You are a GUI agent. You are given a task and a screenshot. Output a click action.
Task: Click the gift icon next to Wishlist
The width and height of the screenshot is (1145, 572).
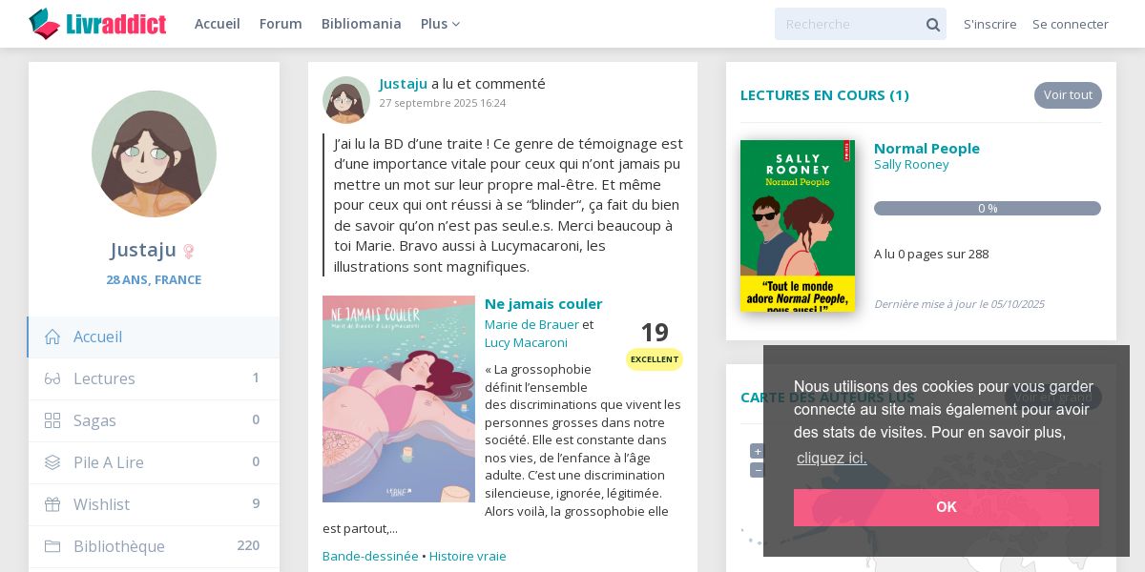tap(52, 504)
